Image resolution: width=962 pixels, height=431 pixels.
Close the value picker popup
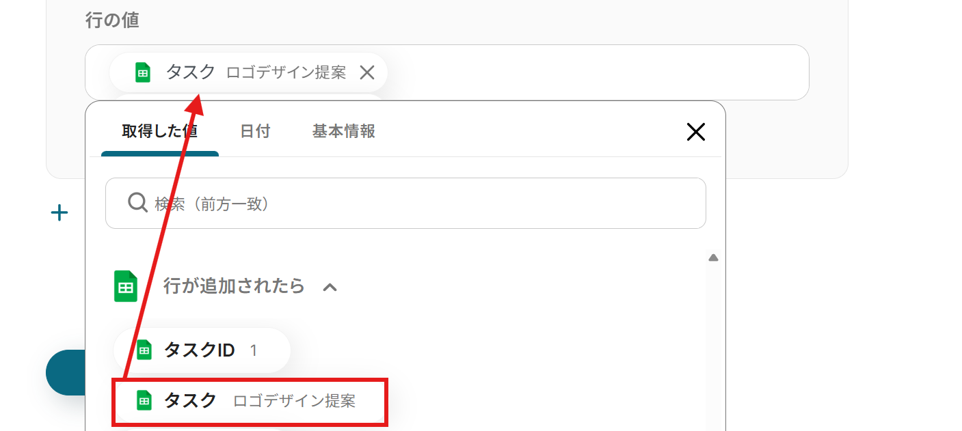(x=695, y=132)
